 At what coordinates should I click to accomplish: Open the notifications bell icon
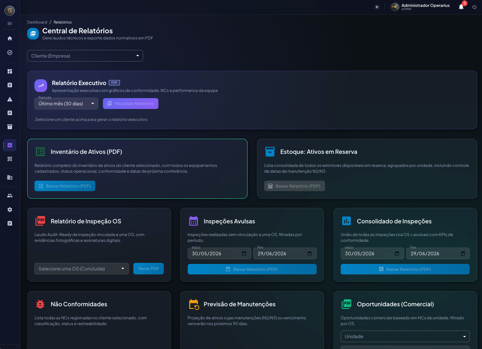(461, 7)
